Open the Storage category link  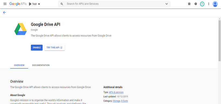tap(117, 101)
